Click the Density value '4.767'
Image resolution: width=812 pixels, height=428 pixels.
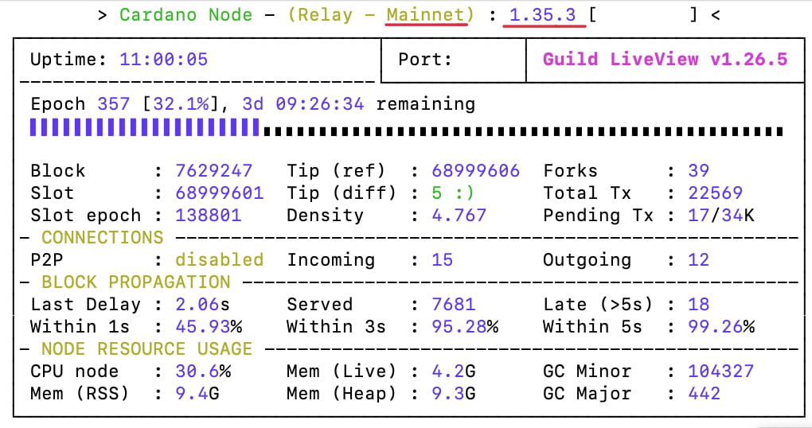click(459, 215)
